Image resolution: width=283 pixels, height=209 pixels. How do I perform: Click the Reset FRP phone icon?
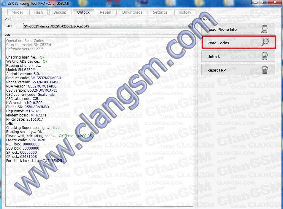pyautogui.click(x=265, y=70)
